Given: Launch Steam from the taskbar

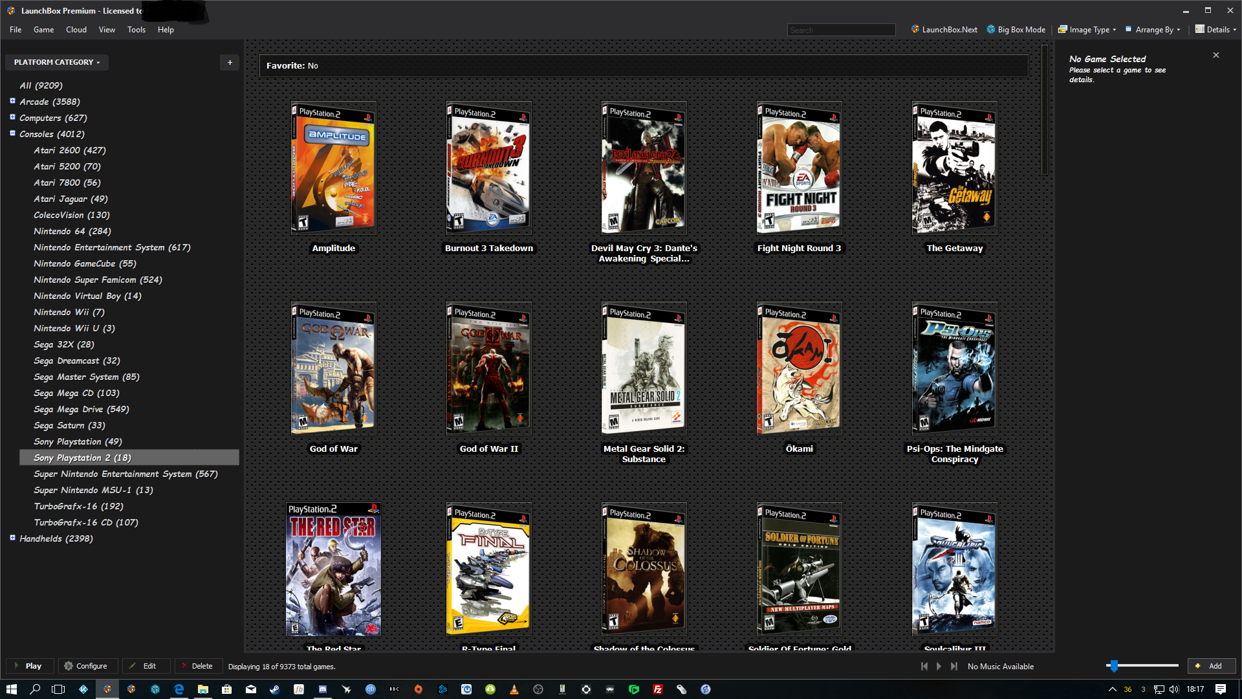Looking at the screenshot, I should [x=275, y=689].
